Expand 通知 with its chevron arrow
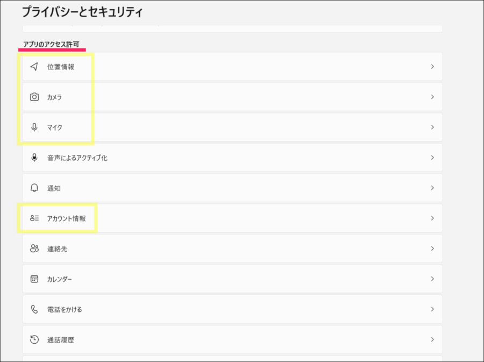Image resolution: width=484 pixels, height=362 pixels. click(432, 188)
